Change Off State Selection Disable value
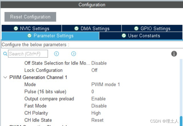This screenshot has height=126, width=183. [x=99, y=63]
